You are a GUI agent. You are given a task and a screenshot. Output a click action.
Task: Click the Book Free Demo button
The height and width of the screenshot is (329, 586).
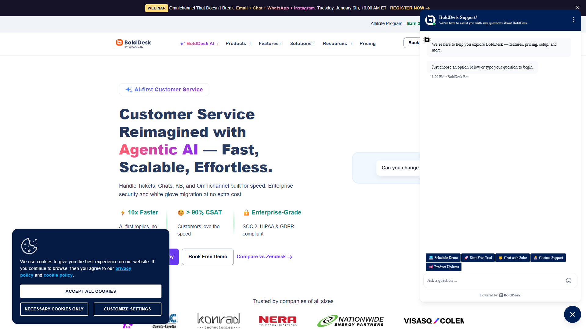coord(208,257)
